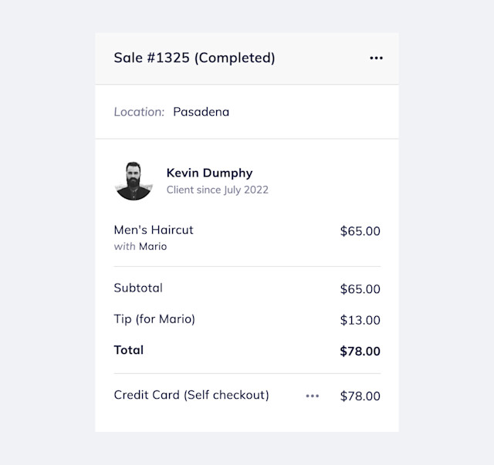Open the credit card payment three-dot menu
The width and height of the screenshot is (494, 465).
click(x=312, y=396)
